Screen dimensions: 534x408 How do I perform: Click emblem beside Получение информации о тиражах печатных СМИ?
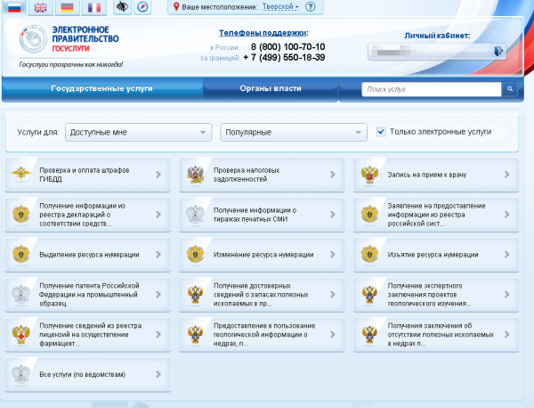pos(195,215)
